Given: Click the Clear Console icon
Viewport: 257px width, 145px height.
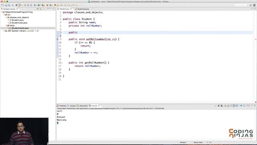Looking at the screenshot, I should [x=225, y=106].
